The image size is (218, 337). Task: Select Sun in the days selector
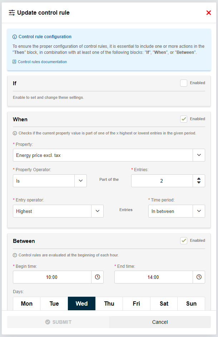tap(191, 303)
